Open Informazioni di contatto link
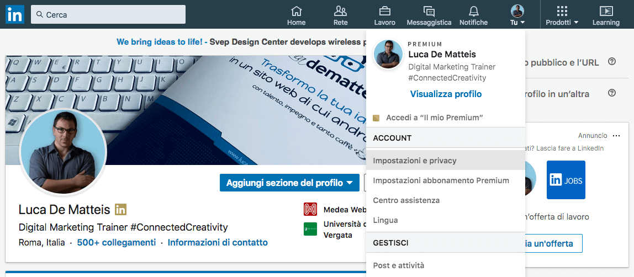Image resolution: width=634 pixels, height=277 pixels. pyautogui.click(x=218, y=242)
